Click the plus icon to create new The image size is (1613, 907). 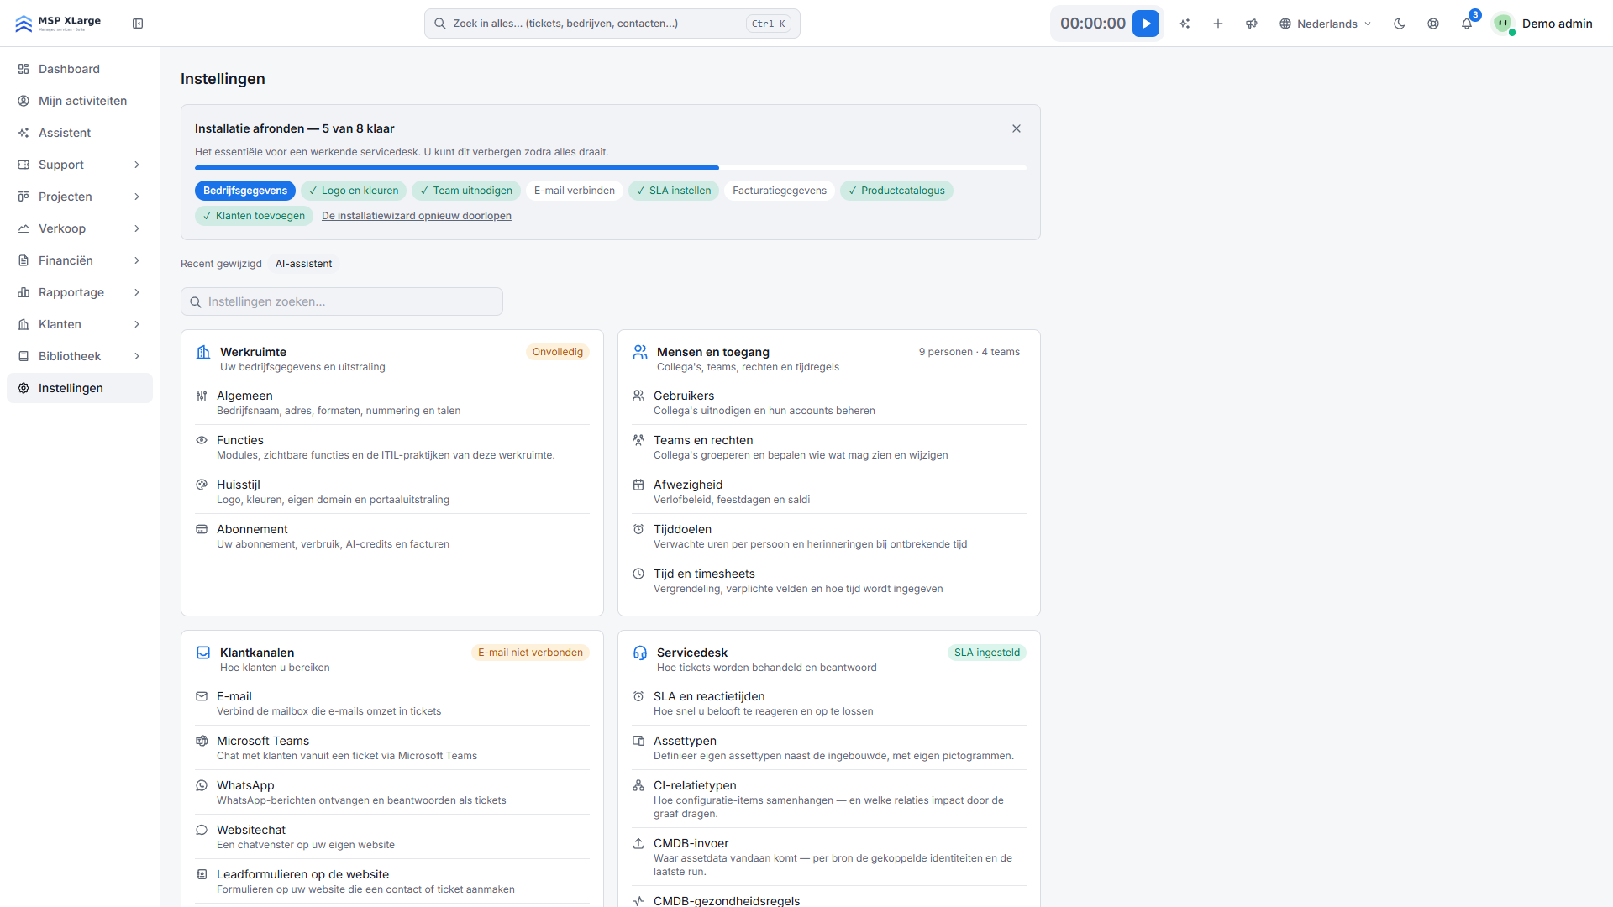(1218, 24)
